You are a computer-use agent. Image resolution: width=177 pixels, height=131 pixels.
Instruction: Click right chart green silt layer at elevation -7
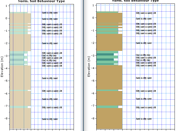pyautogui.click(x=107, y=107)
